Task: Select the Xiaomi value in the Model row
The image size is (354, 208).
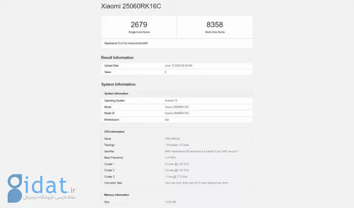Action: point(177,107)
